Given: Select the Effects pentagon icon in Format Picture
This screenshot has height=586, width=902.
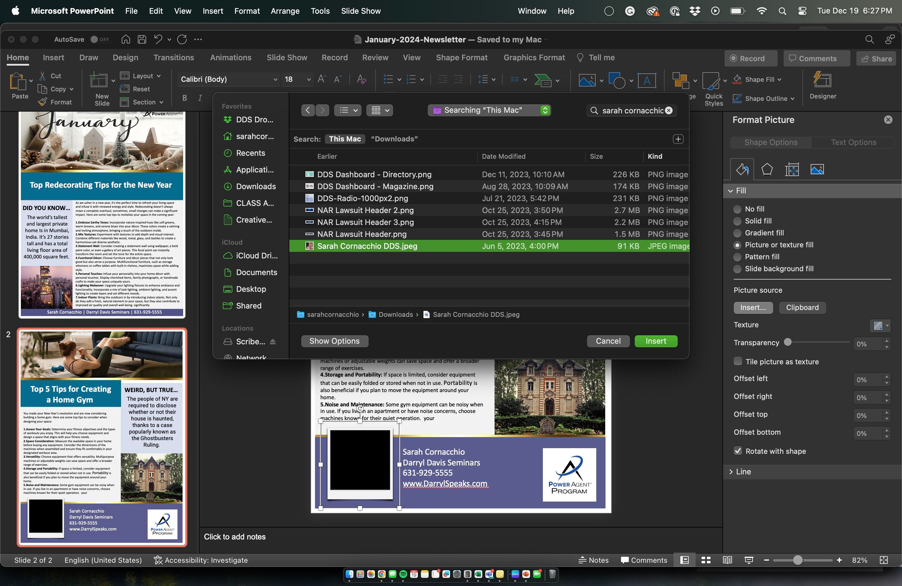Looking at the screenshot, I should [x=767, y=169].
